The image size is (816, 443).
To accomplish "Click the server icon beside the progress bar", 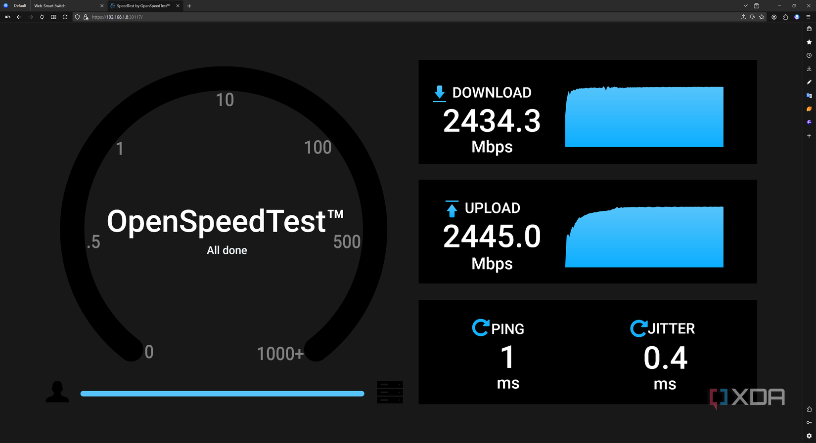I will point(390,393).
